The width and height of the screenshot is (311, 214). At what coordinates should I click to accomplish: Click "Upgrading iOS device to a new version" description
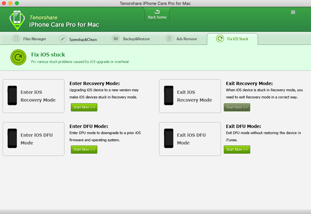pos(104,94)
